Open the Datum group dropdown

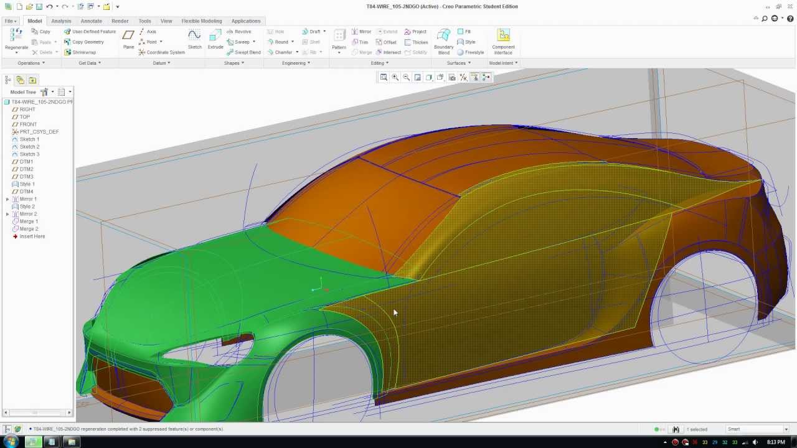(162, 63)
